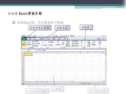The image size is (126, 94).
Task: Select column D header
Action: [x=51, y=53]
